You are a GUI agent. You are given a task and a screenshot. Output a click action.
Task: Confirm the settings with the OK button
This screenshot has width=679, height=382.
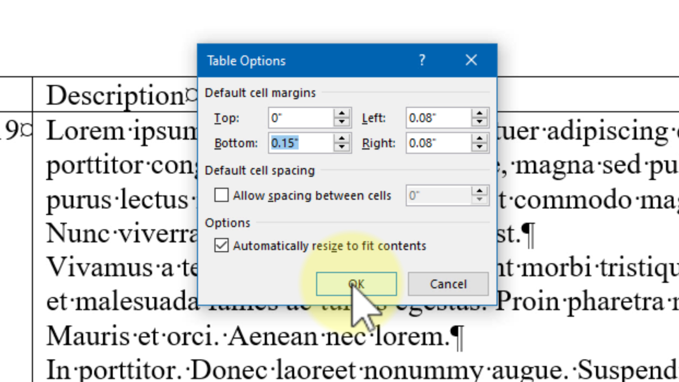(356, 284)
